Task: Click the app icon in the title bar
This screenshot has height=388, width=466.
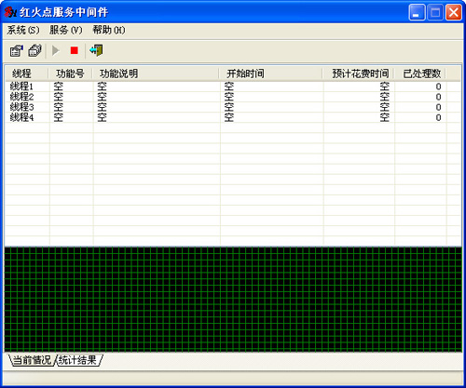Action: tap(9, 12)
